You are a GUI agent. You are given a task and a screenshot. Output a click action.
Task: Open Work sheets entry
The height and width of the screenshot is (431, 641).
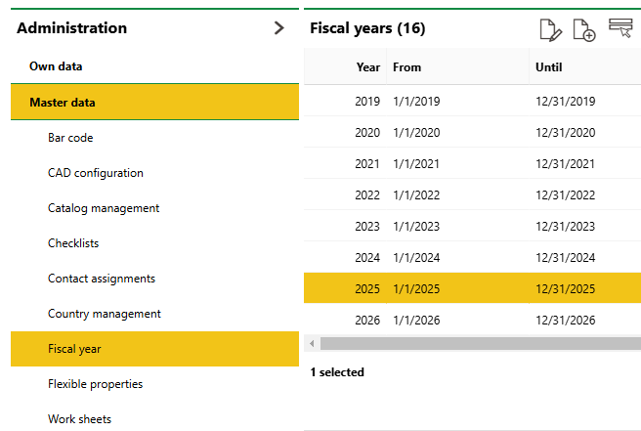click(x=154, y=418)
